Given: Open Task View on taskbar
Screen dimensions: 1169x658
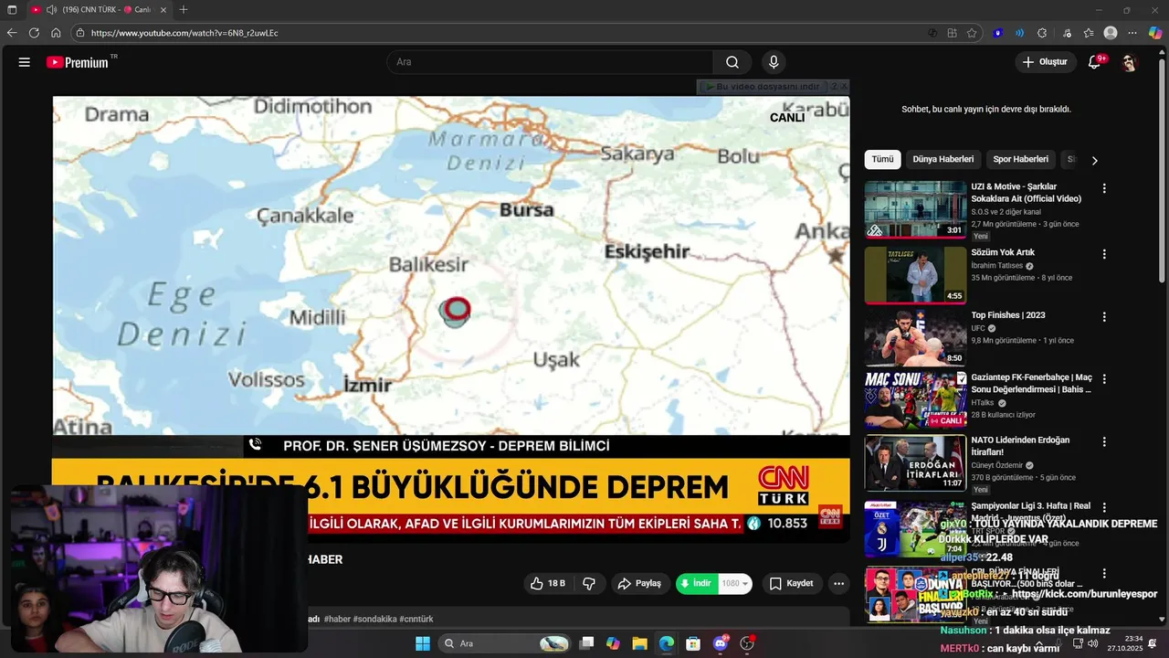Looking at the screenshot, I should pyautogui.click(x=586, y=643).
